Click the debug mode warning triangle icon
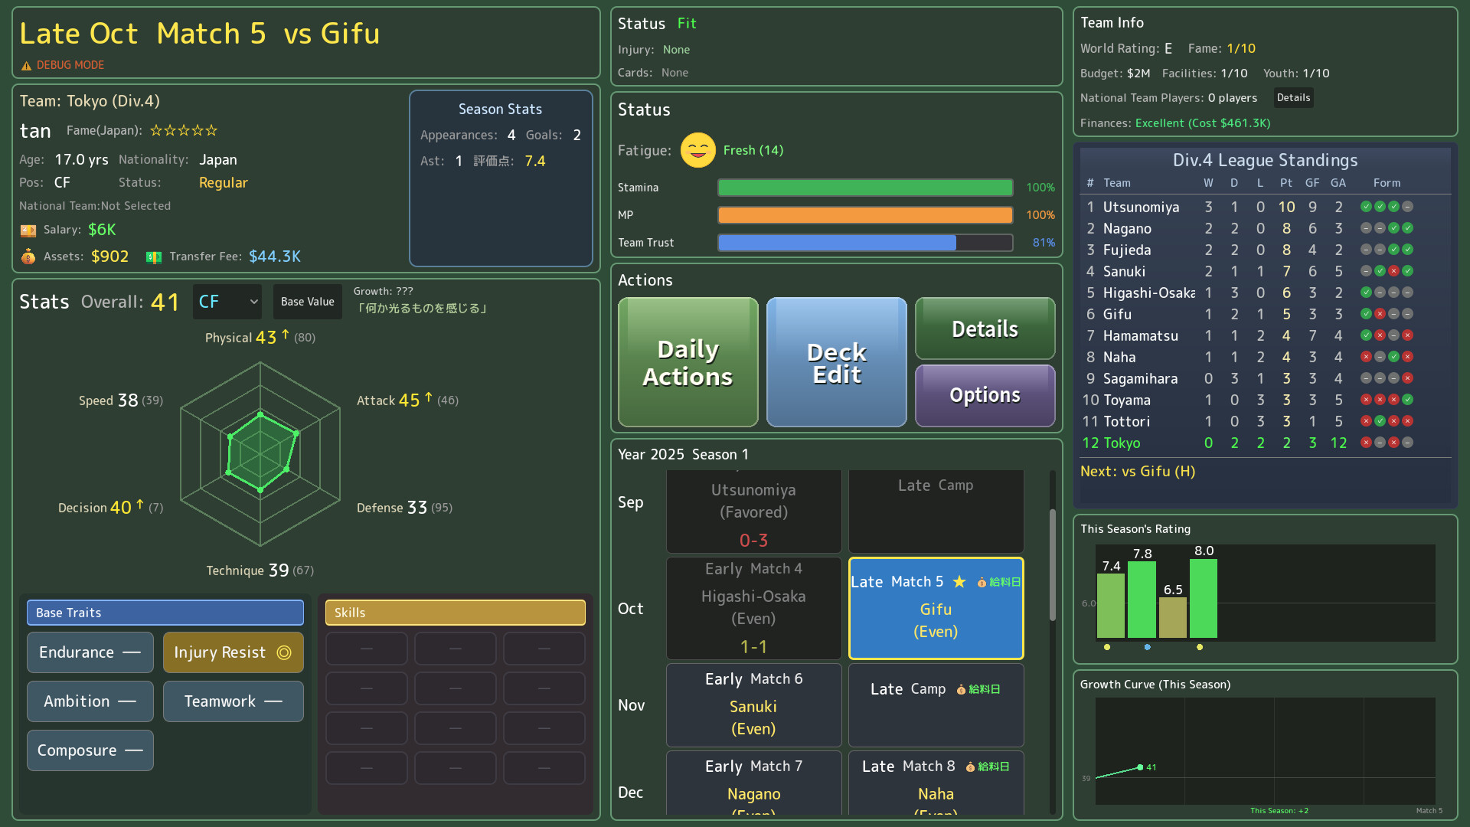 (x=27, y=66)
